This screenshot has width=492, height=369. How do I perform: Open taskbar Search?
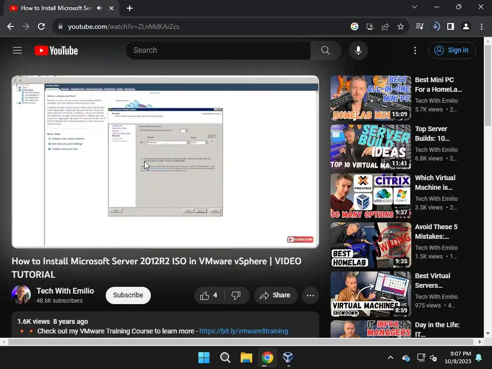(x=225, y=357)
